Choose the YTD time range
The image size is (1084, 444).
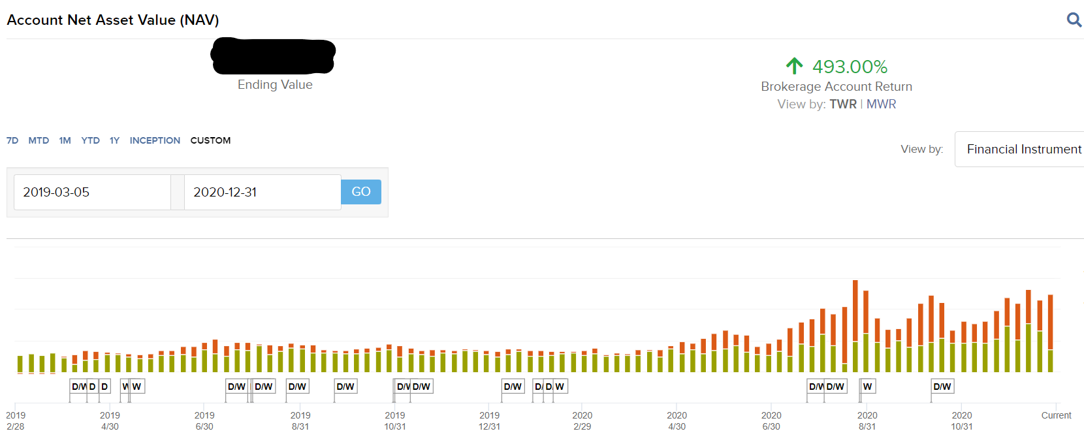click(90, 140)
